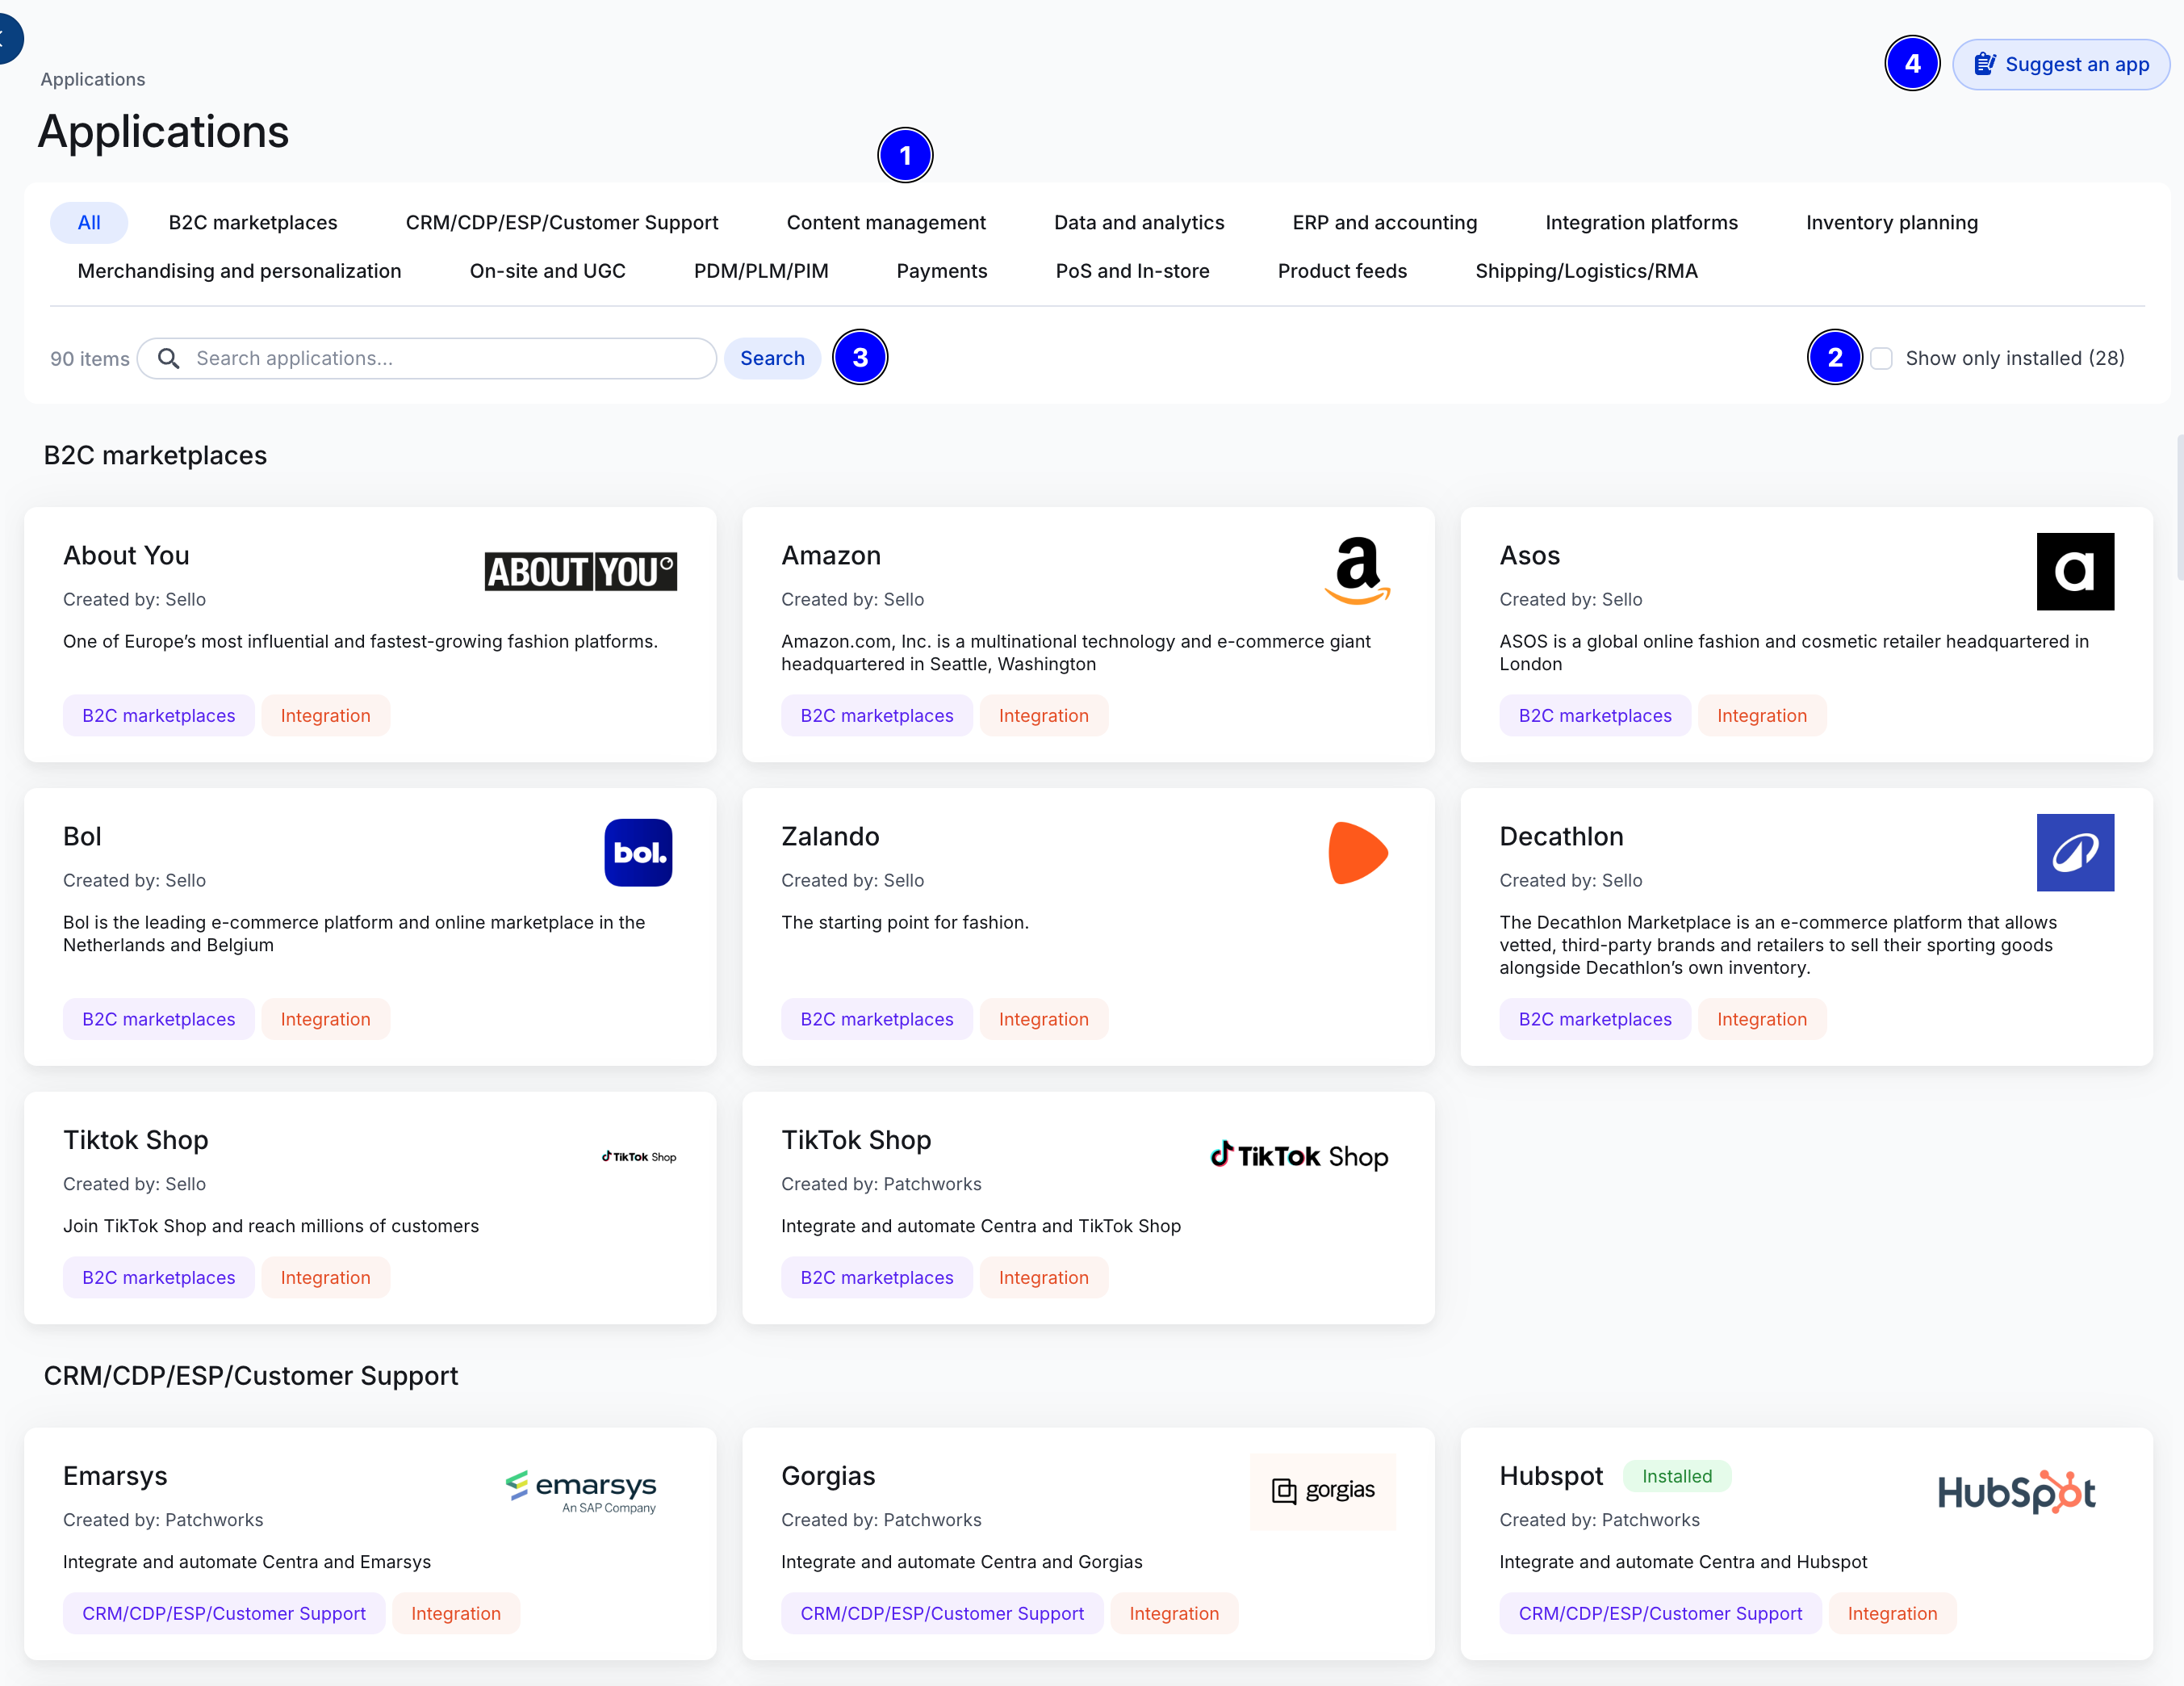The width and height of the screenshot is (2184, 1686).
Task: Open Merchandising and personalization tab
Action: [239, 271]
